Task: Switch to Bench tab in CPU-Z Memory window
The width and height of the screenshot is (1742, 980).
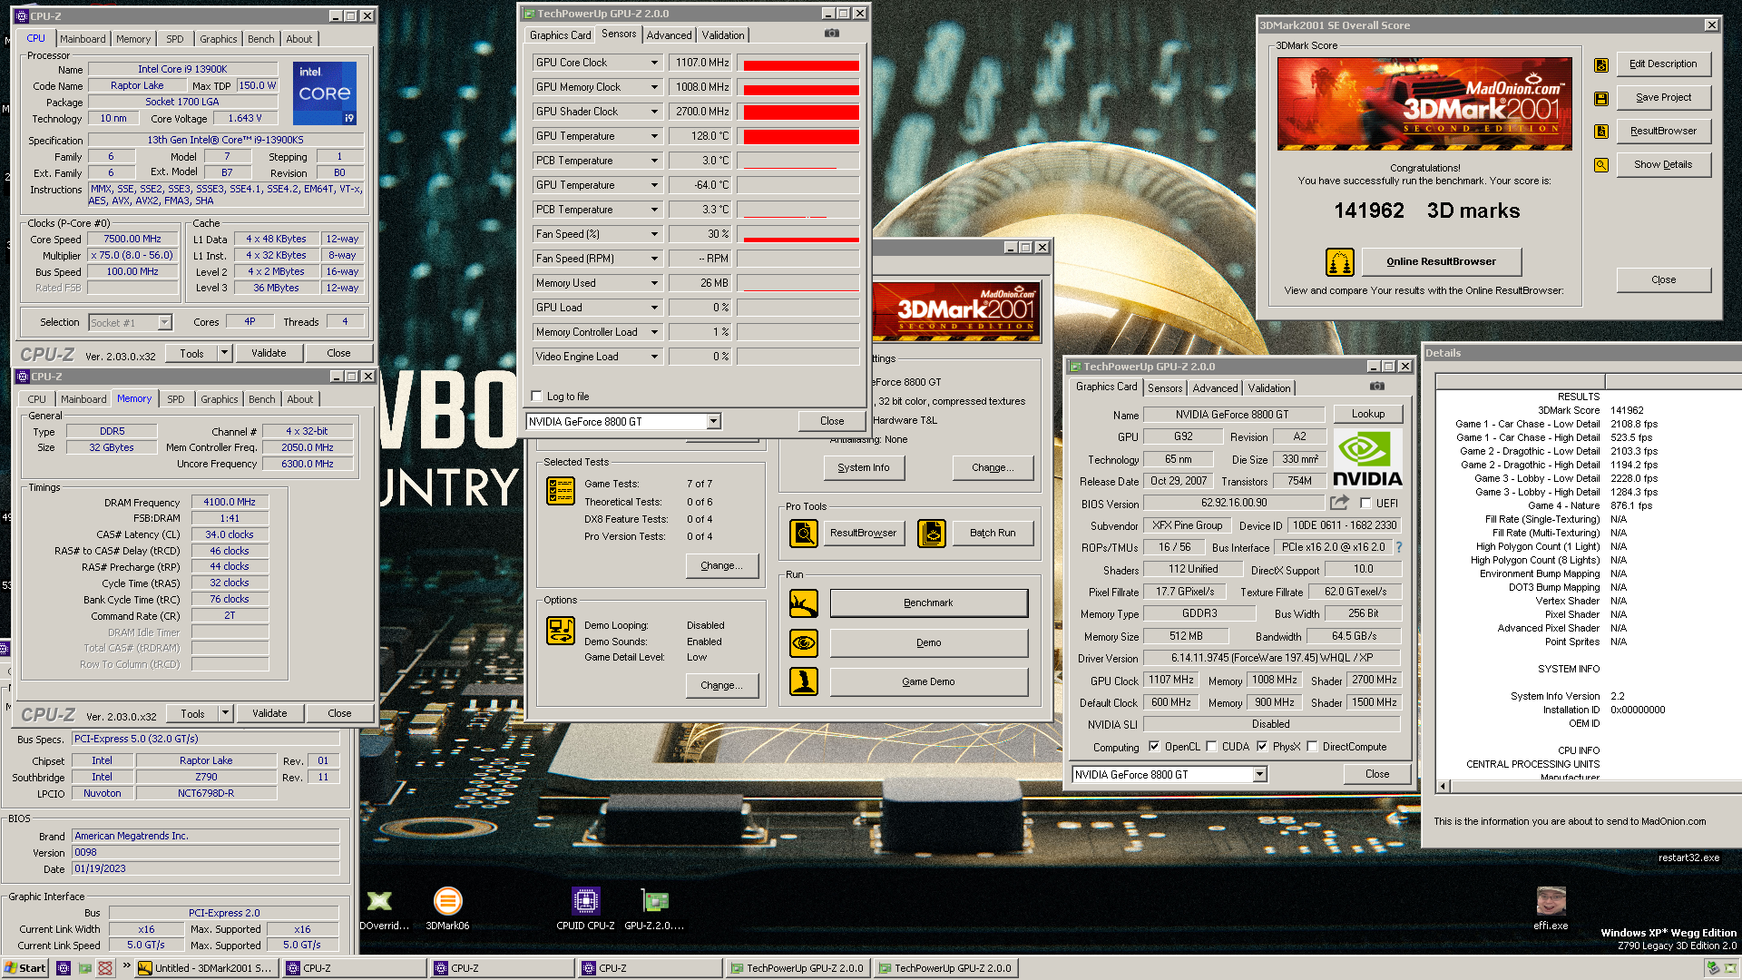Action: click(262, 399)
